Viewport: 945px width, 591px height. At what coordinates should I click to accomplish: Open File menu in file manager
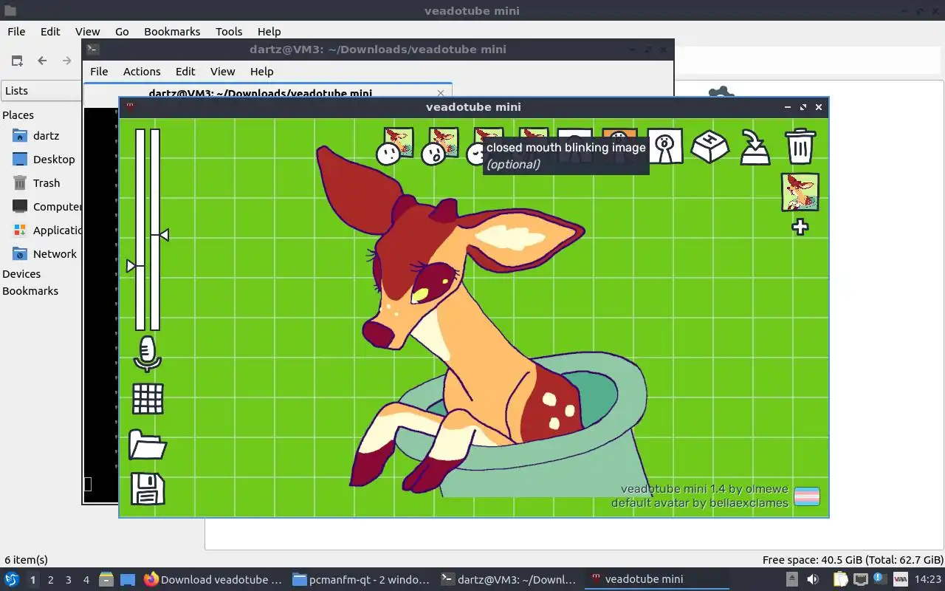16,31
